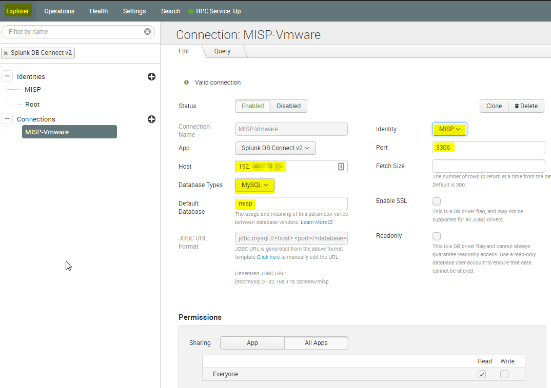
Task: Switch to the Edit tab
Action: (x=184, y=51)
